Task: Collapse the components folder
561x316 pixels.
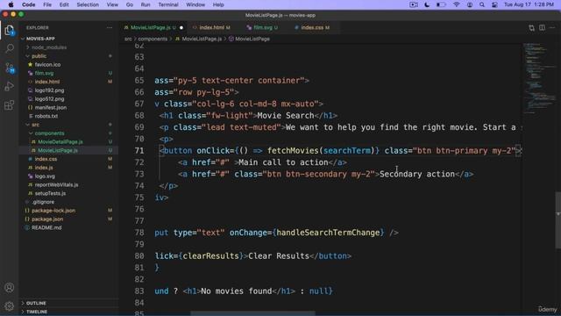Action: (49, 133)
